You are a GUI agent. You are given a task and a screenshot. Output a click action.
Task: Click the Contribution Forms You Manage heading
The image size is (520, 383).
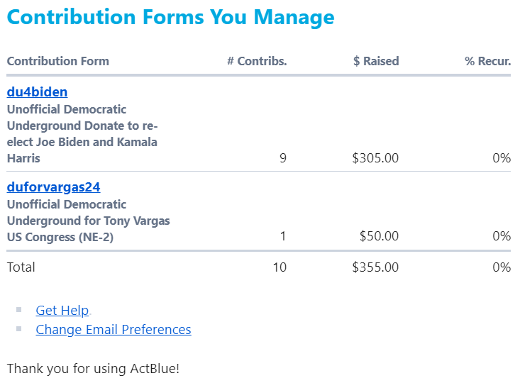tap(170, 17)
